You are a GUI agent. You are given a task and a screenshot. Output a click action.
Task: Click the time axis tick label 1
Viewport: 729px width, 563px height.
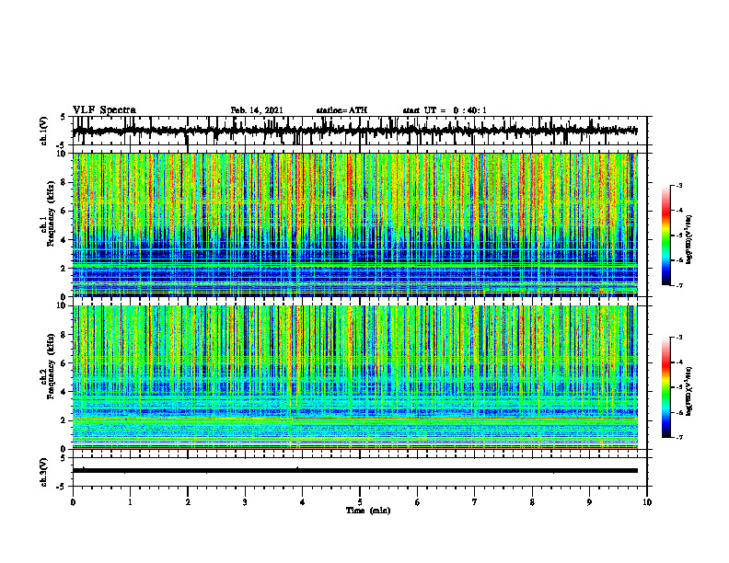tap(130, 502)
